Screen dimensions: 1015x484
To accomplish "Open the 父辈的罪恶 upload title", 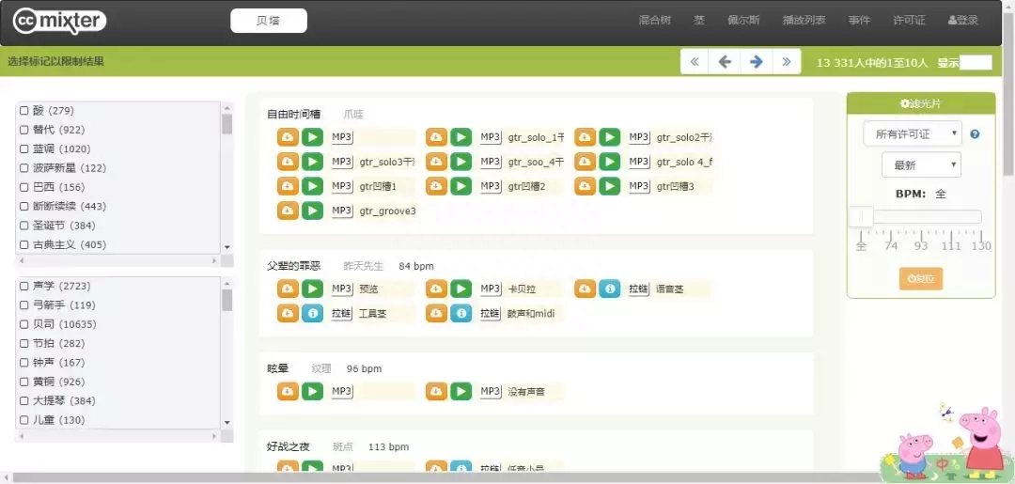I will 294,266.
